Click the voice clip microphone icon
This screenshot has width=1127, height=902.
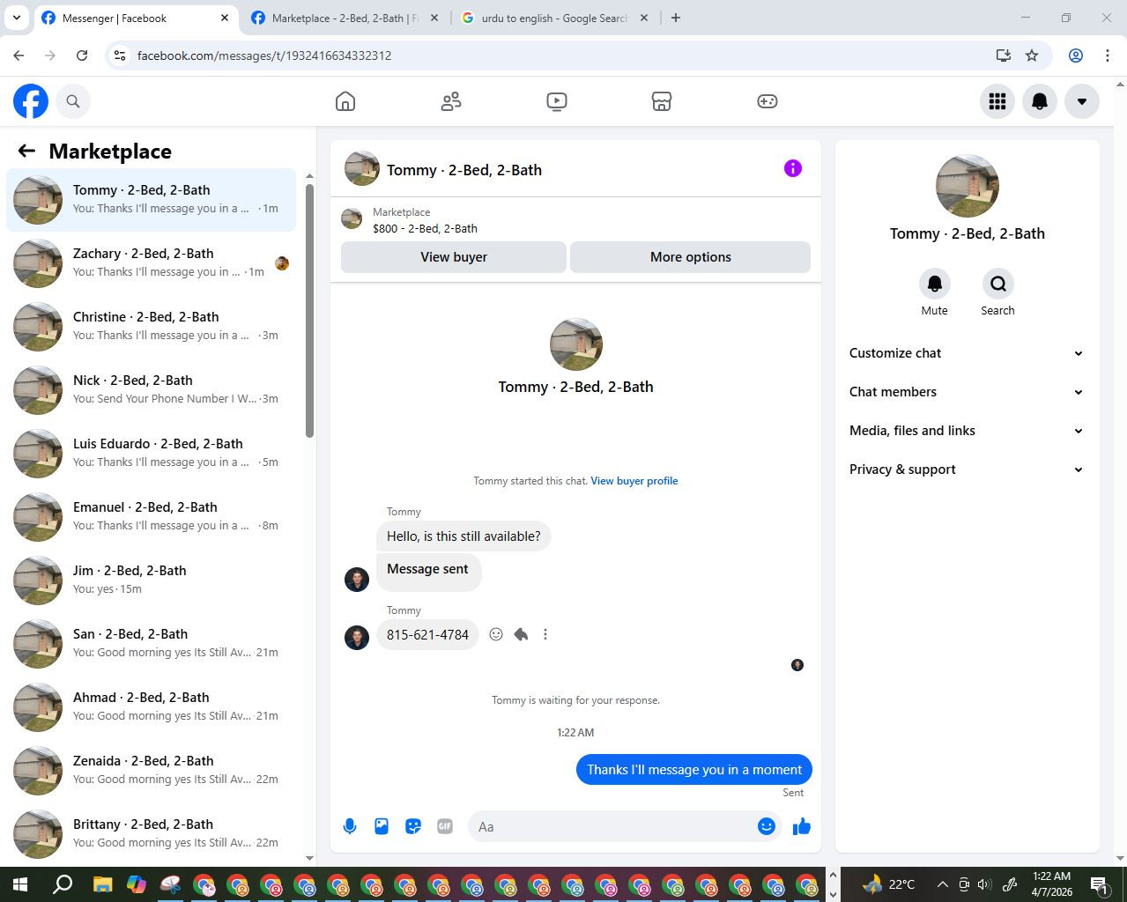pos(350,826)
